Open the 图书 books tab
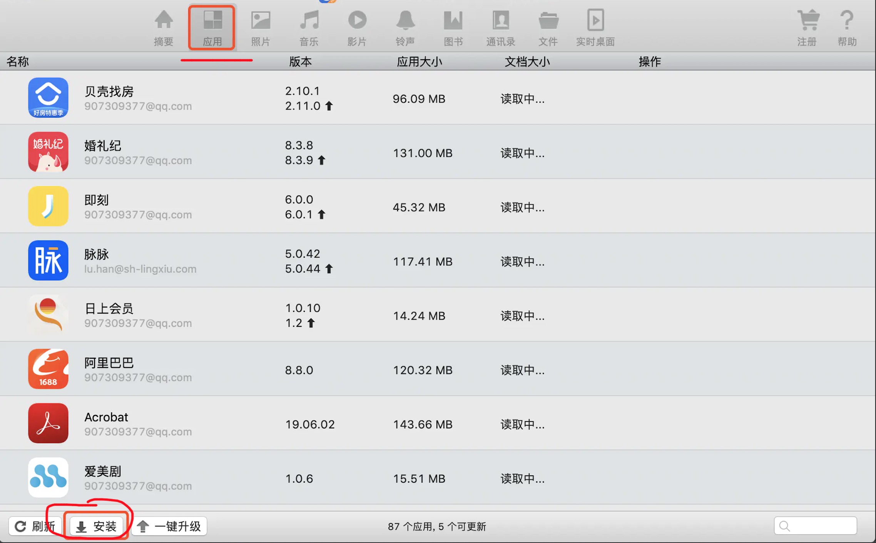Viewport: 876px width, 543px height. point(453,28)
